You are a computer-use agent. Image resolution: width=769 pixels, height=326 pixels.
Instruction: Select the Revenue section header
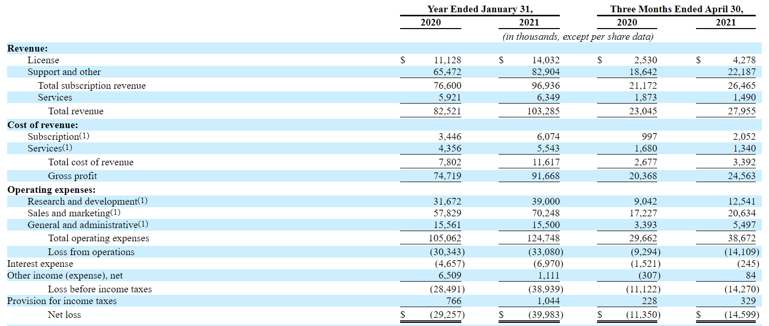point(28,48)
